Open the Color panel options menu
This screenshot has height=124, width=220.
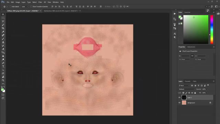214,12
